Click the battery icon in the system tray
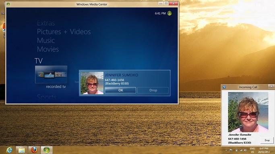 (x=236, y=150)
